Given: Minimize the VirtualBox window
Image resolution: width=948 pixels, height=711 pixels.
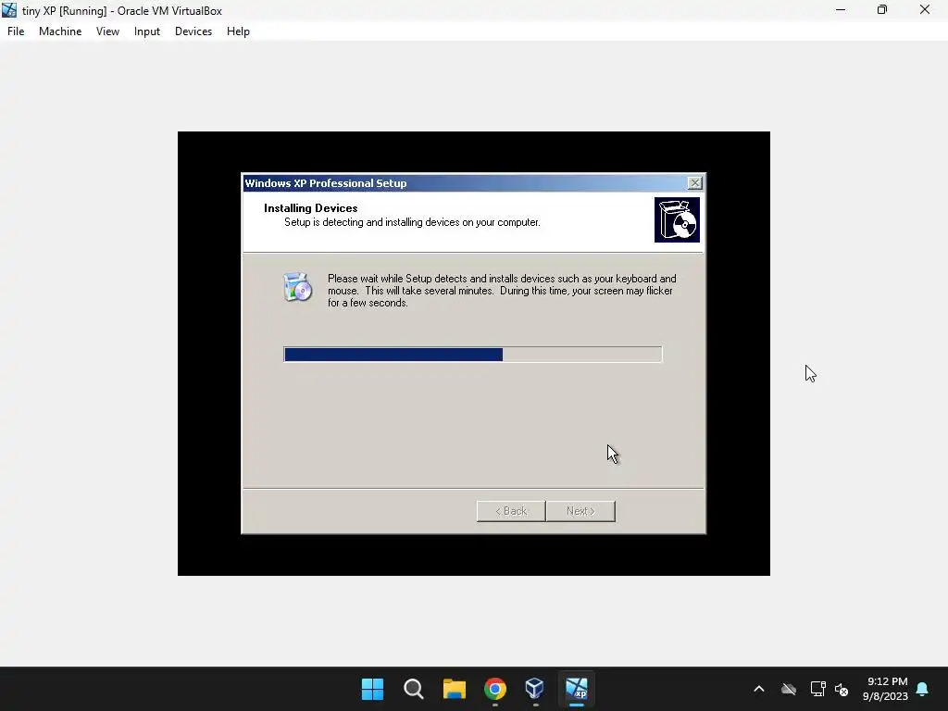Looking at the screenshot, I should (x=841, y=10).
